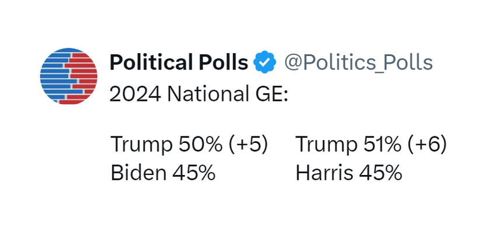490x231 pixels.
Task: Click the "(+6)" margin text
Action: point(426,145)
